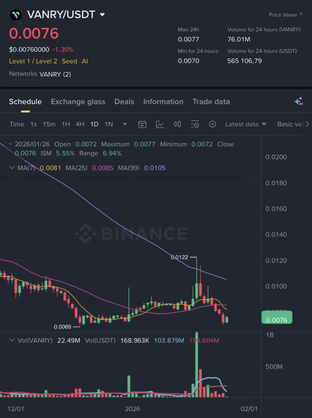Select the 1D interval
The height and width of the screenshot is (418, 312).
[95, 124]
